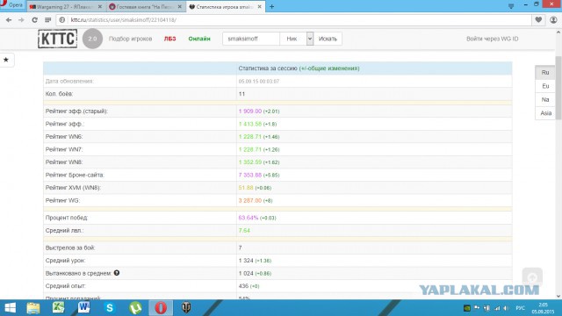Click Кол. боёв value 11

(241, 94)
